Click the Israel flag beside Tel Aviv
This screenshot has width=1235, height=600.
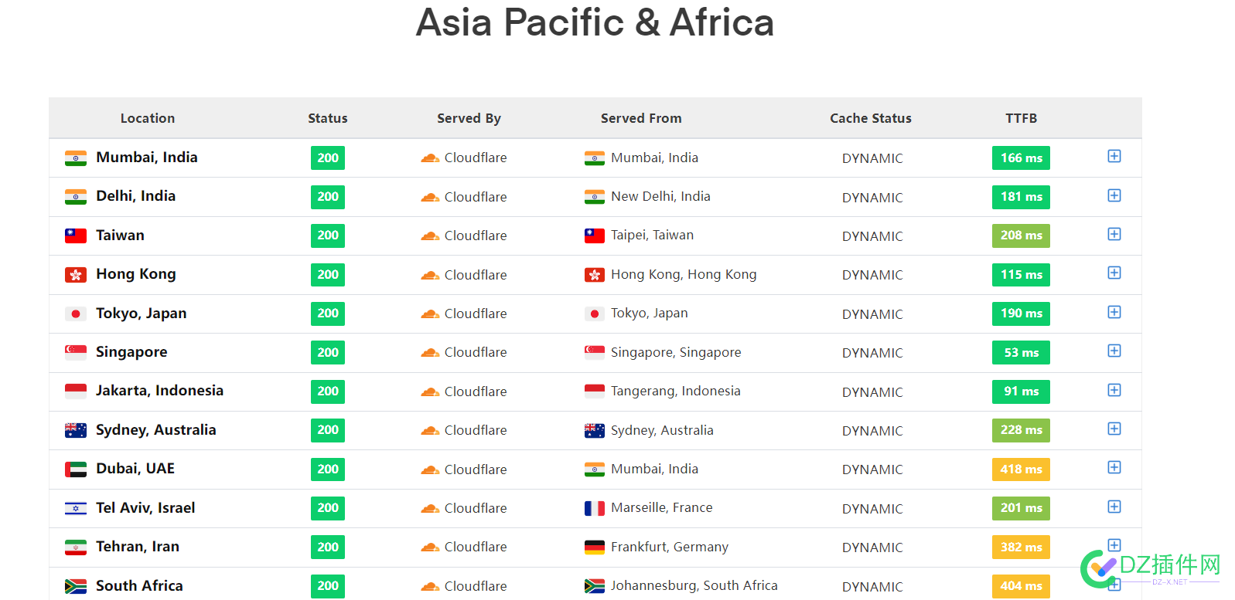[x=76, y=508]
